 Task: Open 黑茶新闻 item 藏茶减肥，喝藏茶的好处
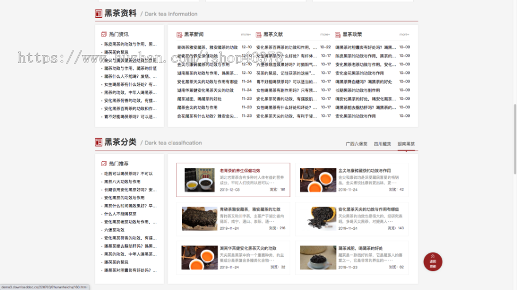(199, 99)
